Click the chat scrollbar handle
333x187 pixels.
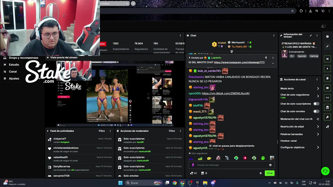coord(278,142)
